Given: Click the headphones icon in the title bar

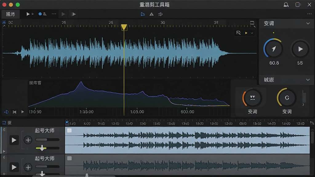Looking at the screenshot, I should coord(286,5).
